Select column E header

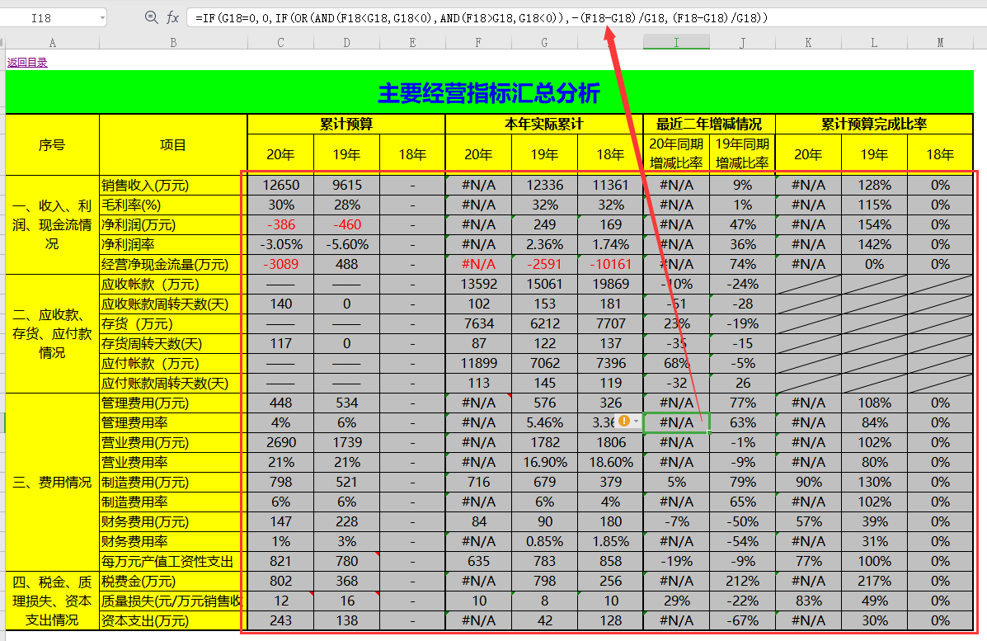[412, 43]
